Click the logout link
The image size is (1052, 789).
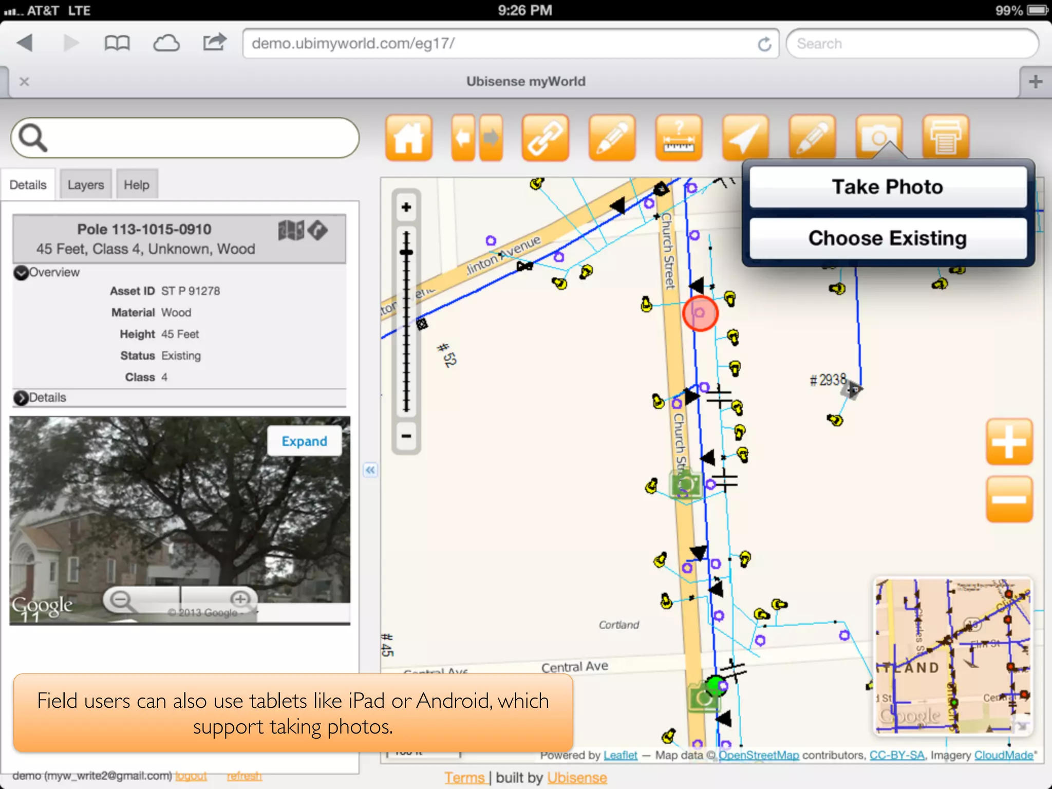tap(191, 776)
